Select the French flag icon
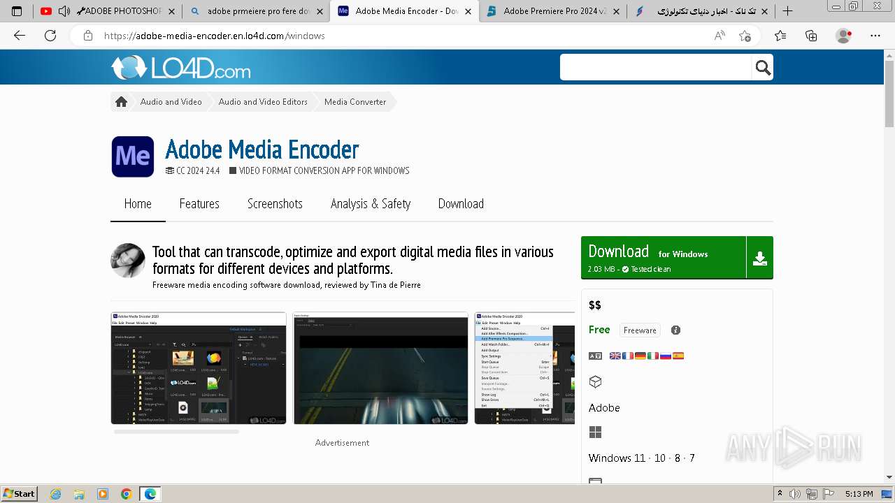895x503 pixels. (x=628, y=356)
